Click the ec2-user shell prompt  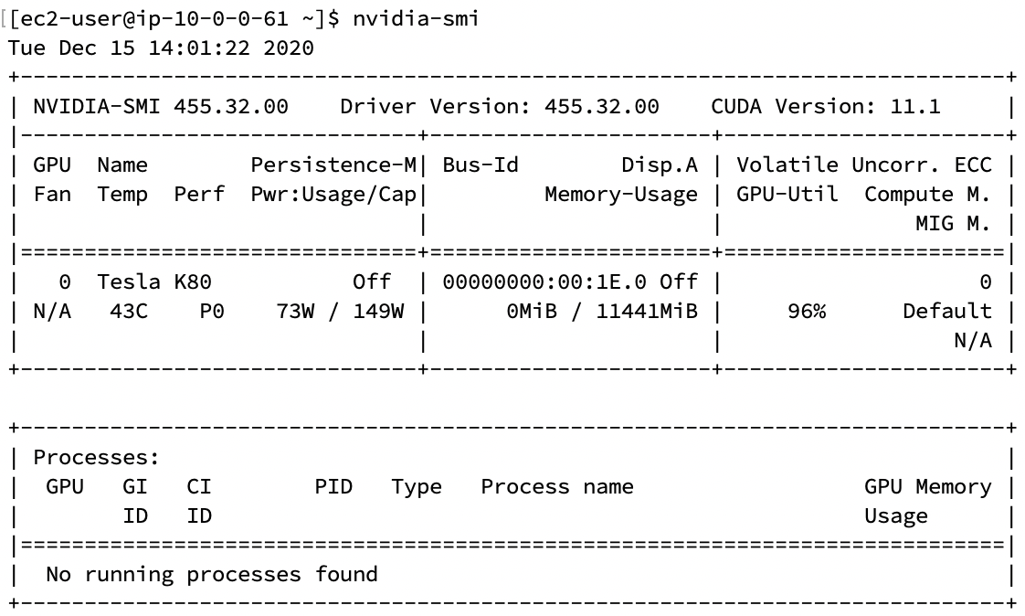174,18
